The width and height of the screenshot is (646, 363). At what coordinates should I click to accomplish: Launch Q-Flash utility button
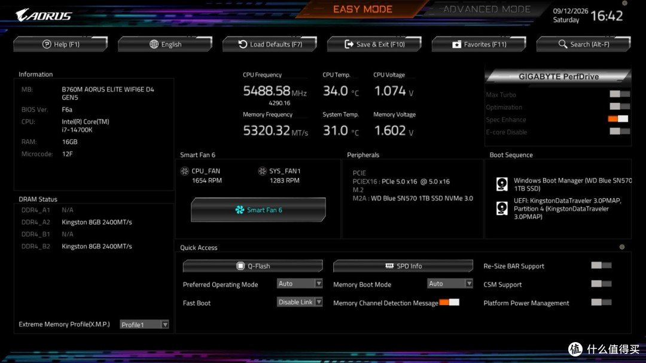(253, 266)
